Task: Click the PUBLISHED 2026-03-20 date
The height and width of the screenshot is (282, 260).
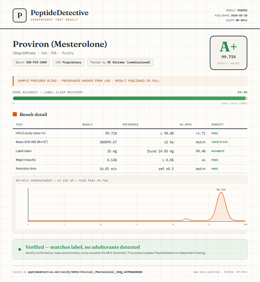Action: click(x=231, y=15)
